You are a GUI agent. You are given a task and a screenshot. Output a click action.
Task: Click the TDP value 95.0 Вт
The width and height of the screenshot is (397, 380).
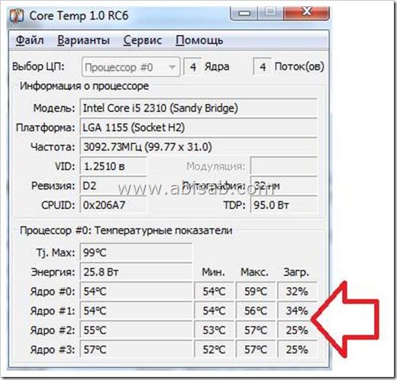click(284, 205)
